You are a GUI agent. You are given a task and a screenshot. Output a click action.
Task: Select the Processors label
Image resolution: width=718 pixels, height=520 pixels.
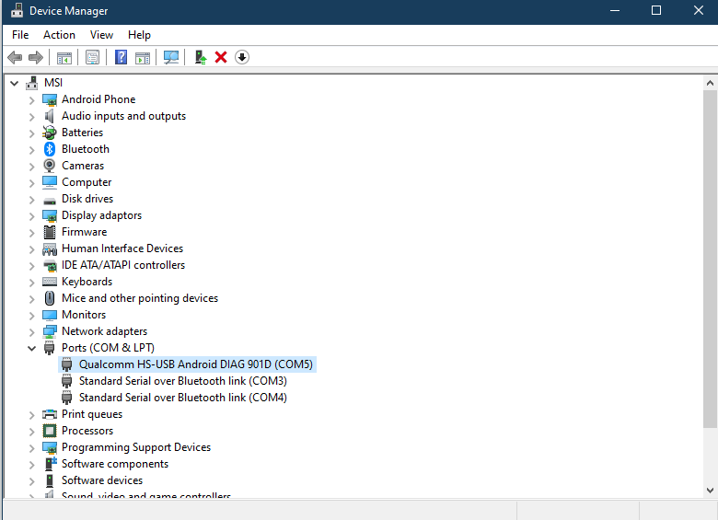point(87,431)
